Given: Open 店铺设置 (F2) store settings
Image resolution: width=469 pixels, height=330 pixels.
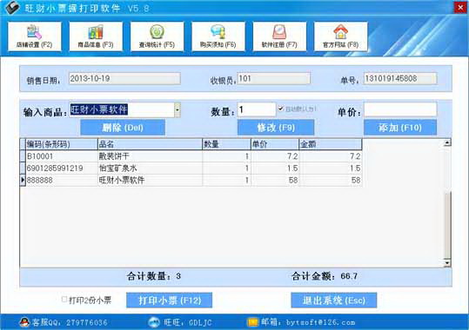Looking at the screenshot, I should click(x=35, y=36).
